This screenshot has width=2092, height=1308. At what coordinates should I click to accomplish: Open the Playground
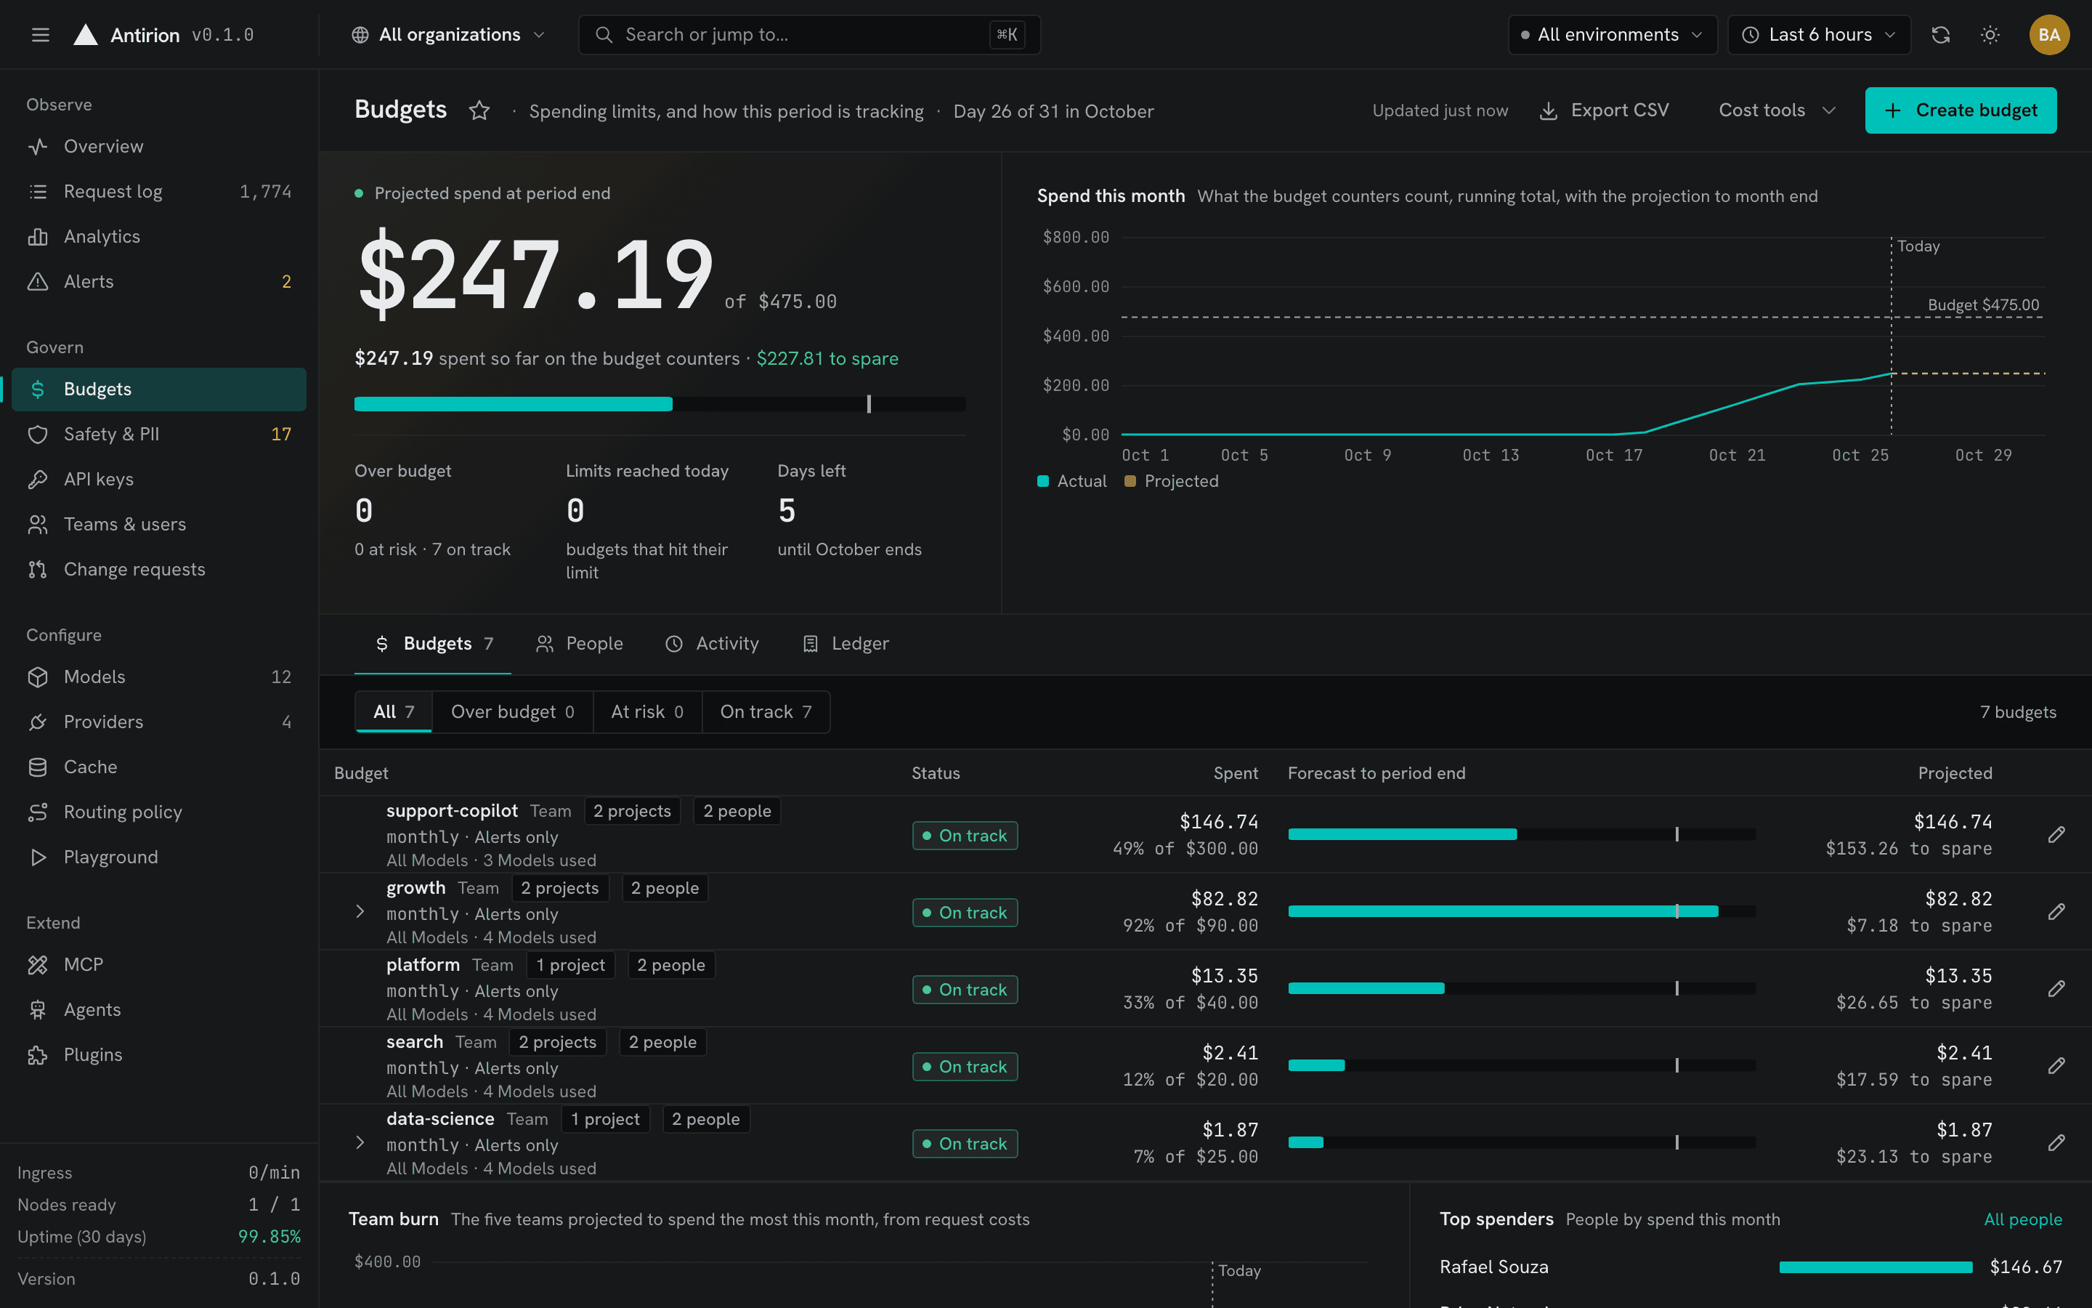coord(159,857)
